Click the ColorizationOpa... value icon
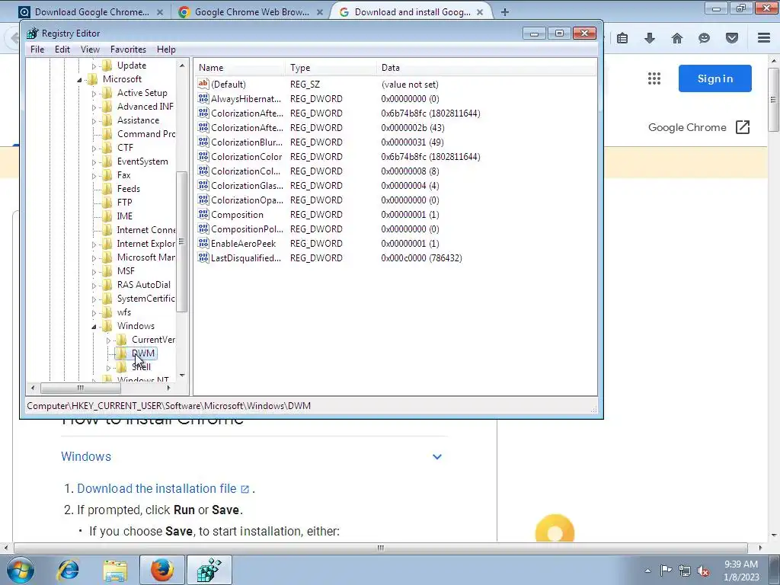This screenshot has width=780, height=585. (203, 200)
